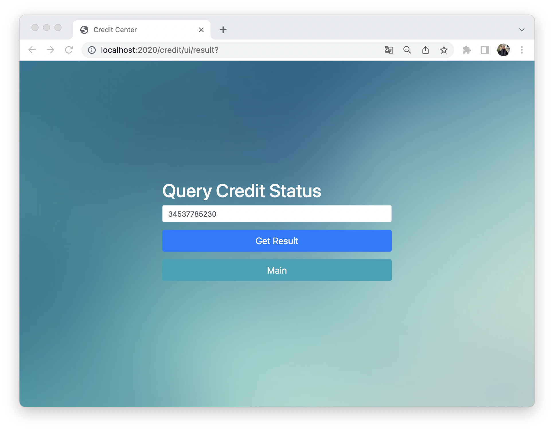Image resolution: width=554 pixels, height=431 pixels.
Task: Bookmark this page with the star icon
Action: (444, 50)
